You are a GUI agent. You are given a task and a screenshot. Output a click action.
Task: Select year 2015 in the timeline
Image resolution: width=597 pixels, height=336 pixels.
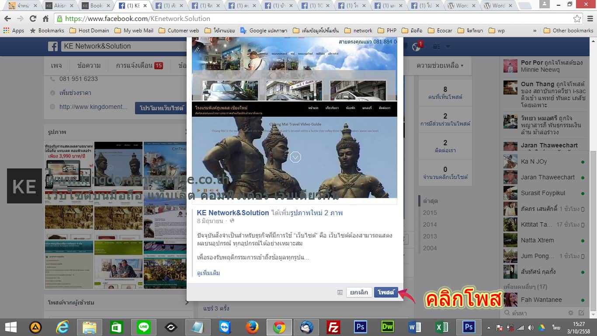[x=430, y=213]
